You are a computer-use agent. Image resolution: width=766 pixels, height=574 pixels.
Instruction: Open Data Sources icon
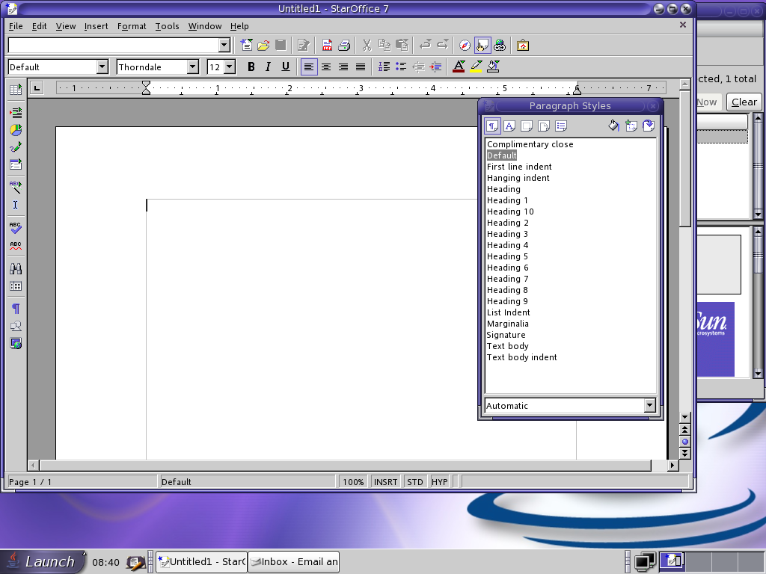coord(16,286)
